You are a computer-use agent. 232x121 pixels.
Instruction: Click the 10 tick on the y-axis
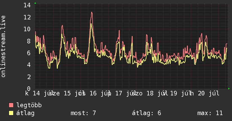pos(27,29)
